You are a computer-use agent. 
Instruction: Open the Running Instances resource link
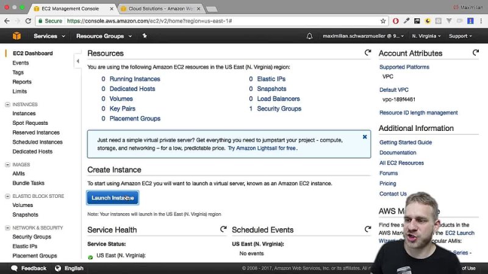pyautogui.click(x=135, y=79)
